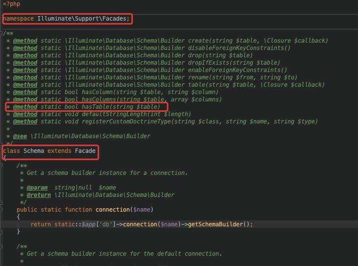The width and height of the screenshot is (358, 266).
Task: Click the @see tag in docblock
Action: point(20,136)
